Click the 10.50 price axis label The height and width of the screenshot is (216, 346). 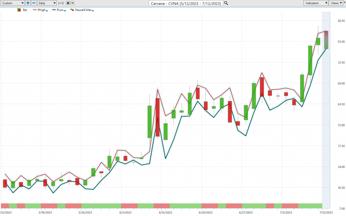341,188
